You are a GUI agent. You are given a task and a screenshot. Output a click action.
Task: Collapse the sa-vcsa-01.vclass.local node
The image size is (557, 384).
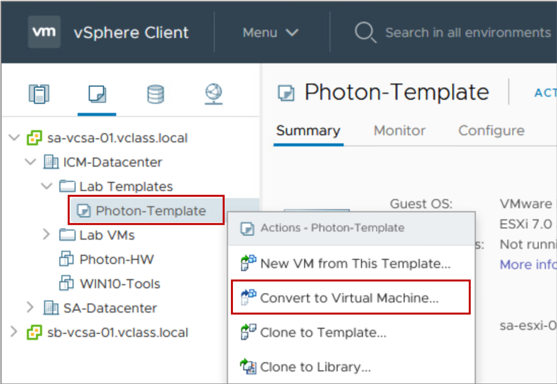[14, 138]
